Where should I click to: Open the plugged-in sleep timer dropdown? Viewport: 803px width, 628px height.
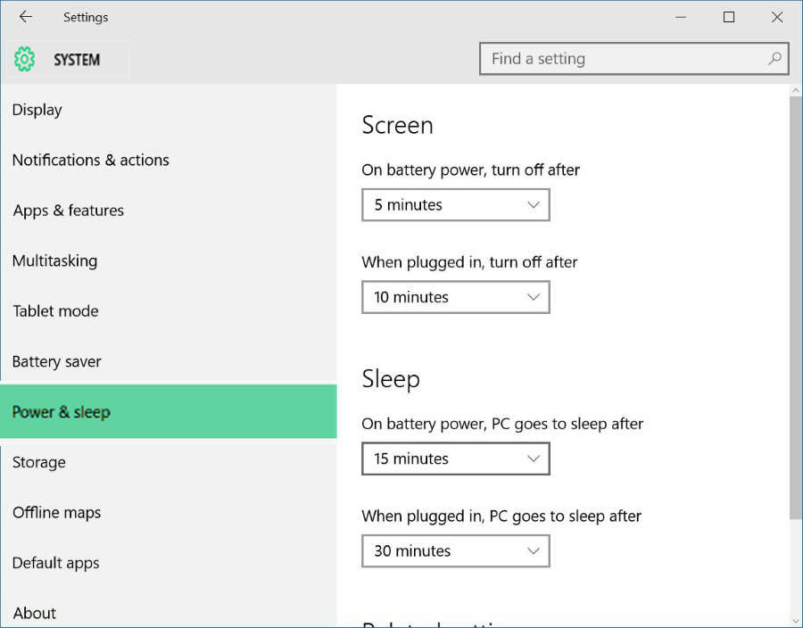(x=455, y=550)
